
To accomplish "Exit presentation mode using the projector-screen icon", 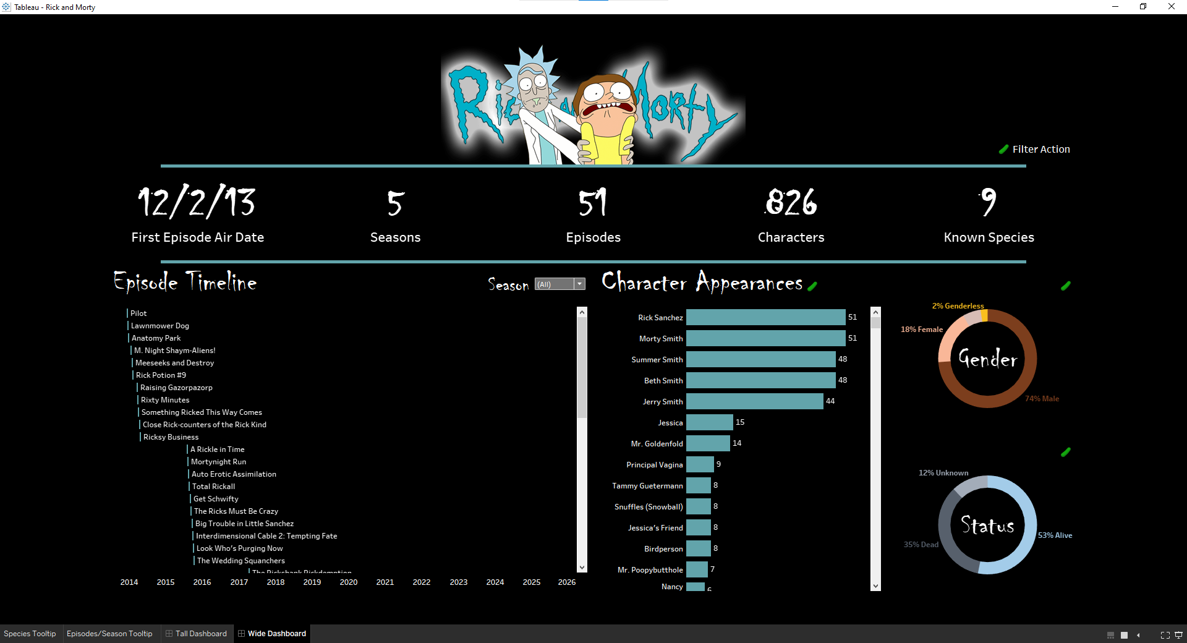I will click(1179, 635).
